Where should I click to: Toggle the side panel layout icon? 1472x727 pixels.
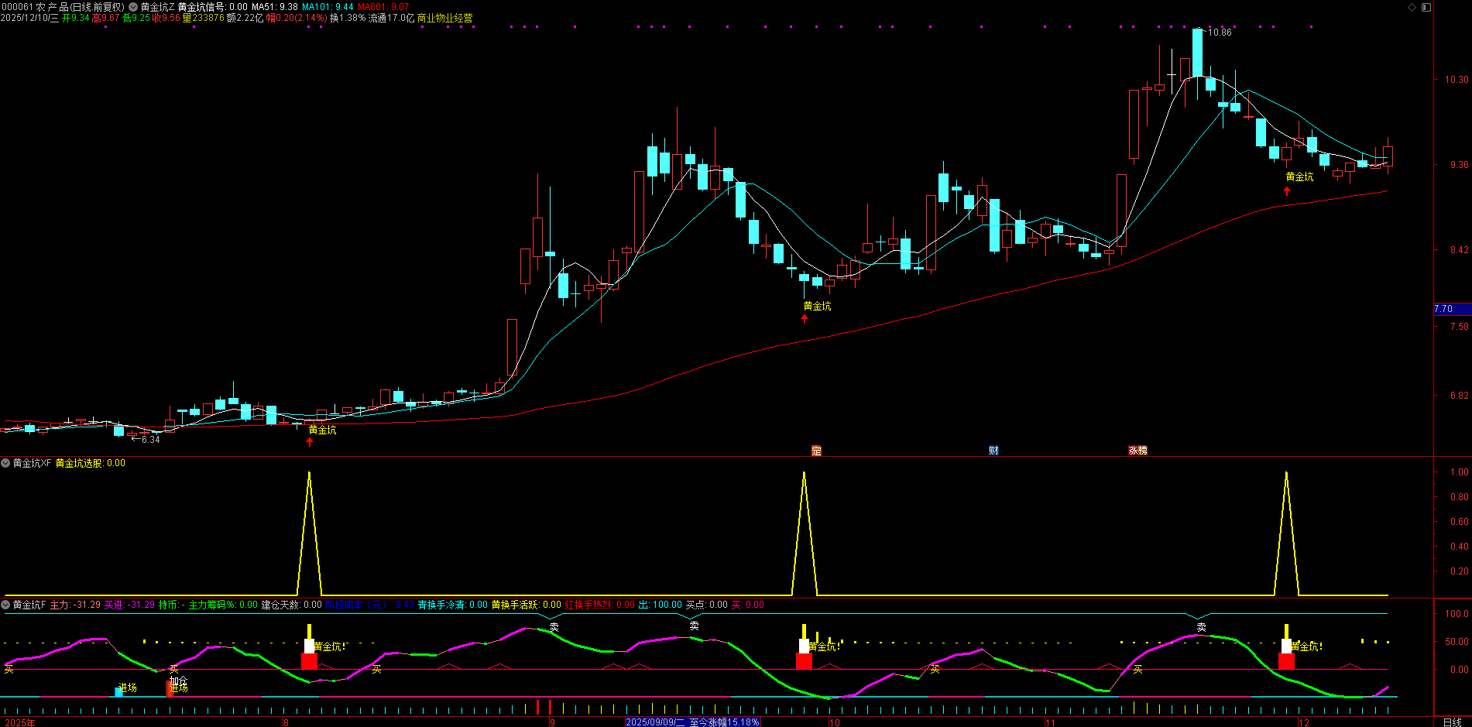[1426, 7]
